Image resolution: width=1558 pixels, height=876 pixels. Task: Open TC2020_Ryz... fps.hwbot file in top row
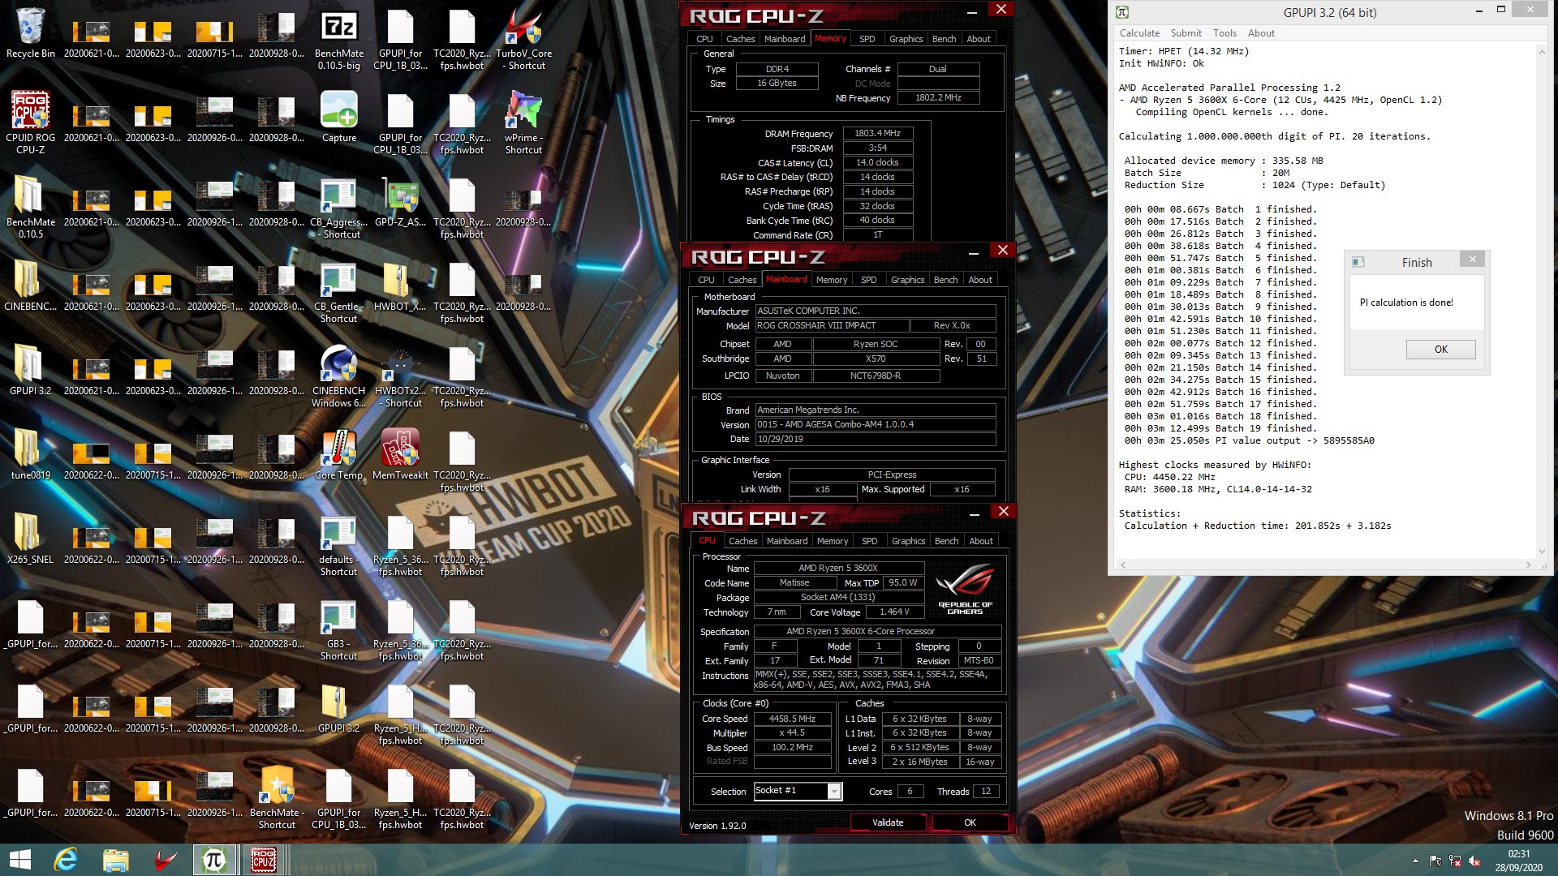pyautogui.click(x=462, y=39)
